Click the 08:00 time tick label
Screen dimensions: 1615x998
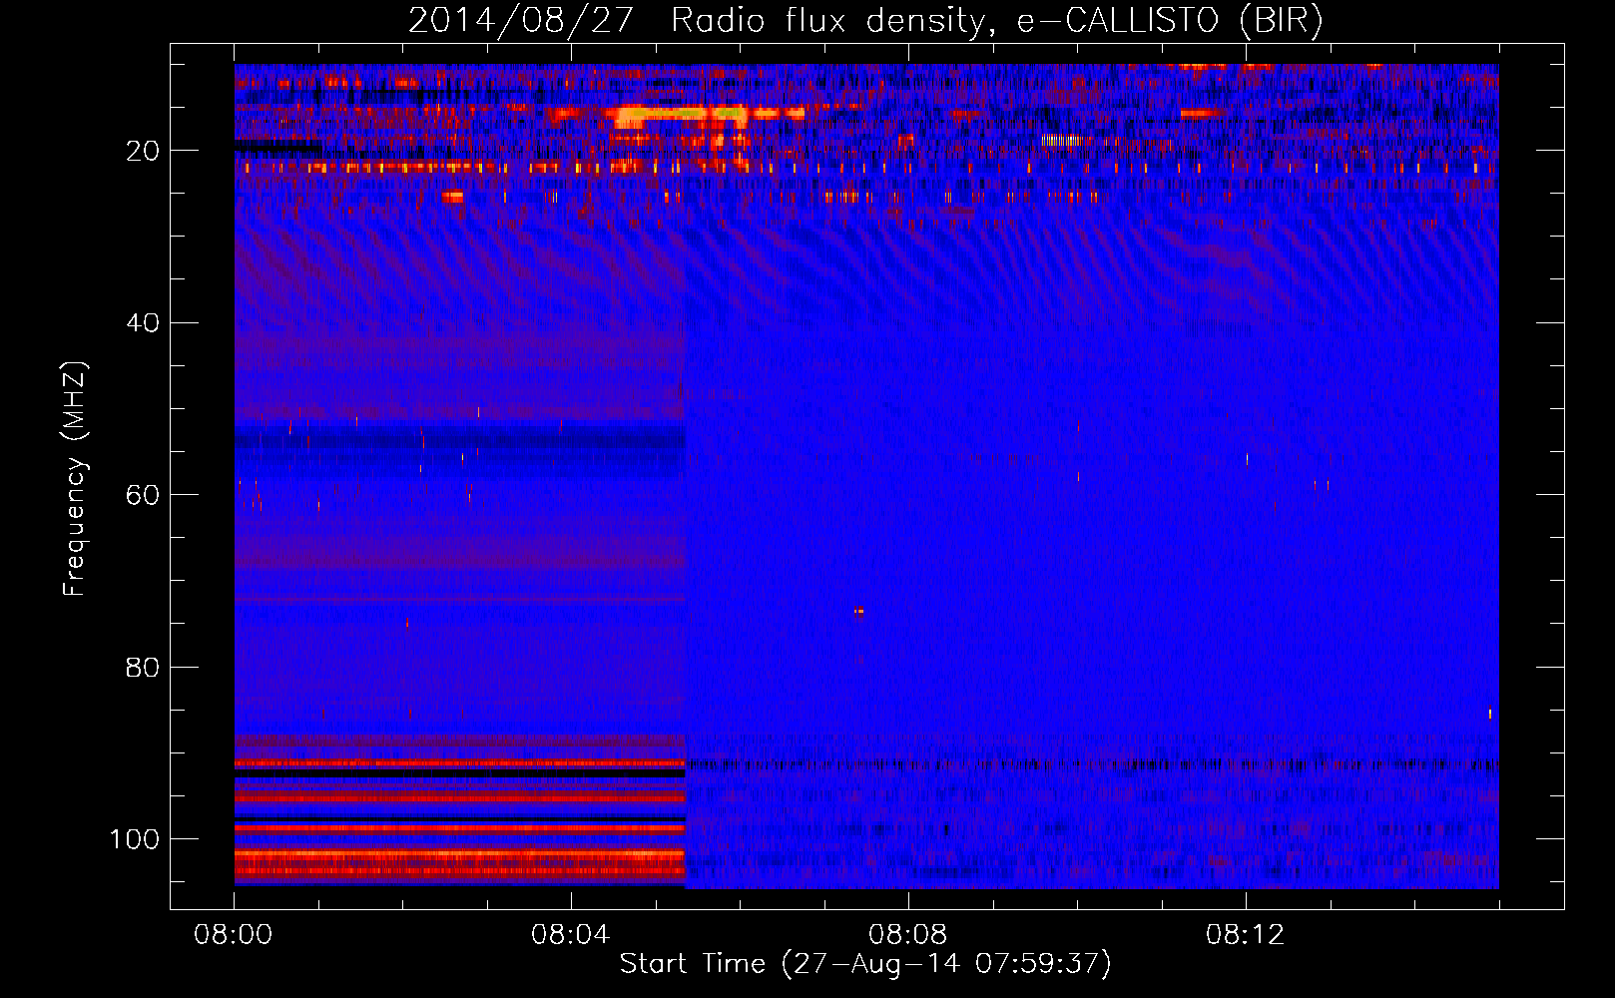click(x=234, y=935)
